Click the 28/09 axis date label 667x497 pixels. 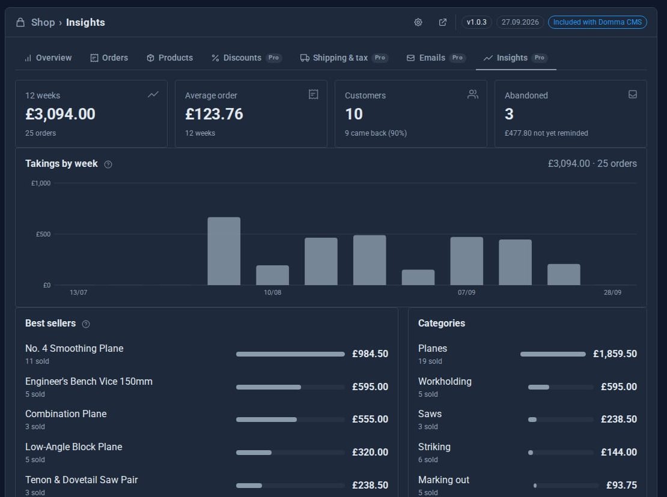(612, 292)
